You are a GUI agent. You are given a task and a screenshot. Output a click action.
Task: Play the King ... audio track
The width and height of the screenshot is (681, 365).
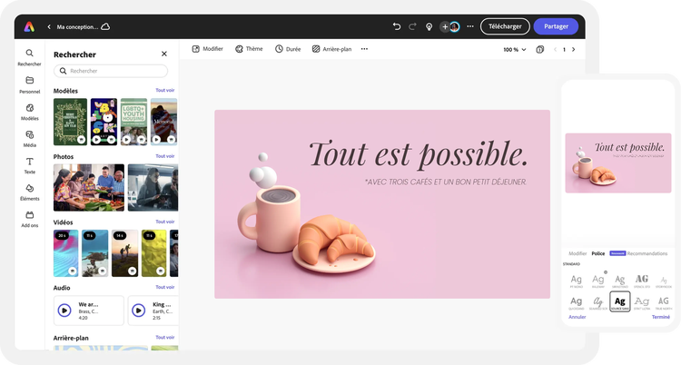(x=139, y=311)
